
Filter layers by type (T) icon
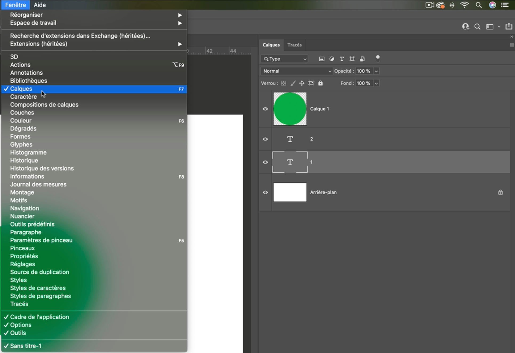coord(342,59)
